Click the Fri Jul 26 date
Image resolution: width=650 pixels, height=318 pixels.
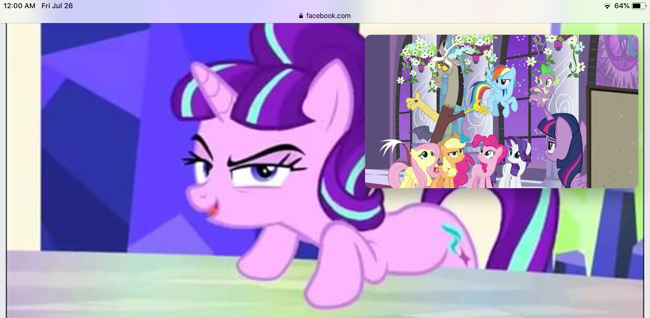(x=57, y=6)
